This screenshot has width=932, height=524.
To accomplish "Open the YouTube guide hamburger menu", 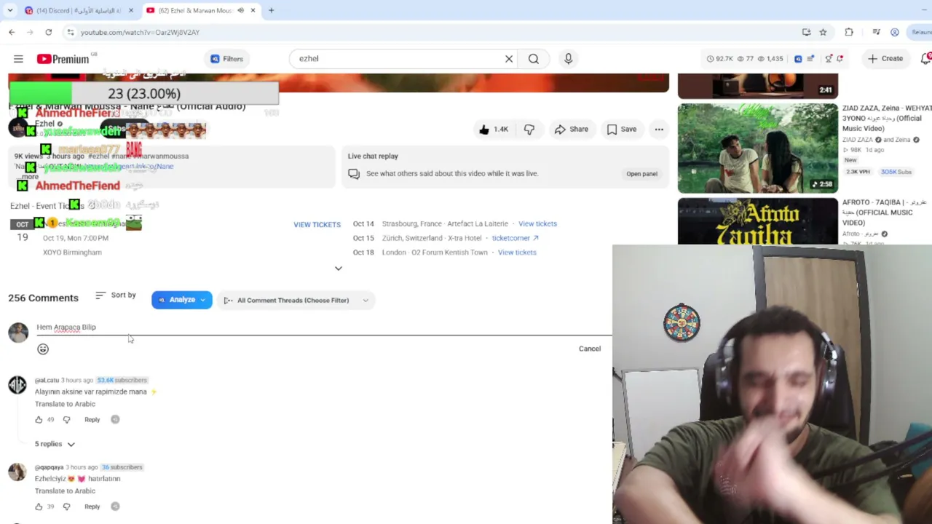I will click(18, 59).
